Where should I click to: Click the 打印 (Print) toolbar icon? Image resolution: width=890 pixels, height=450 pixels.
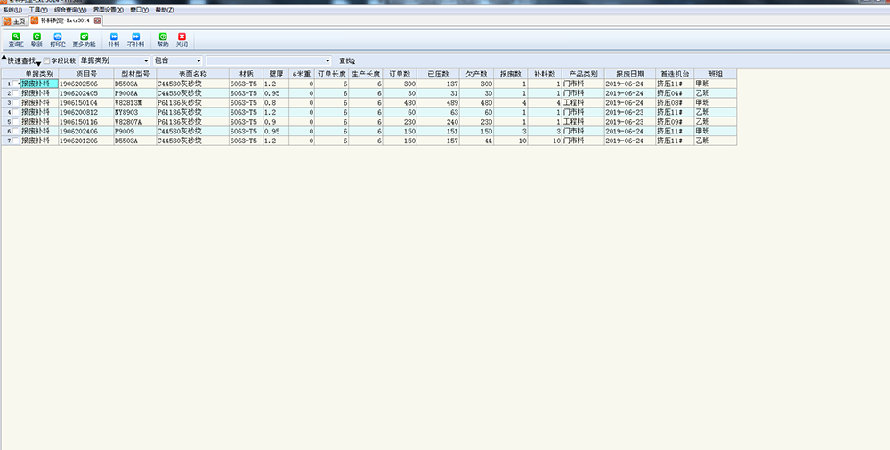coord(58,39)
